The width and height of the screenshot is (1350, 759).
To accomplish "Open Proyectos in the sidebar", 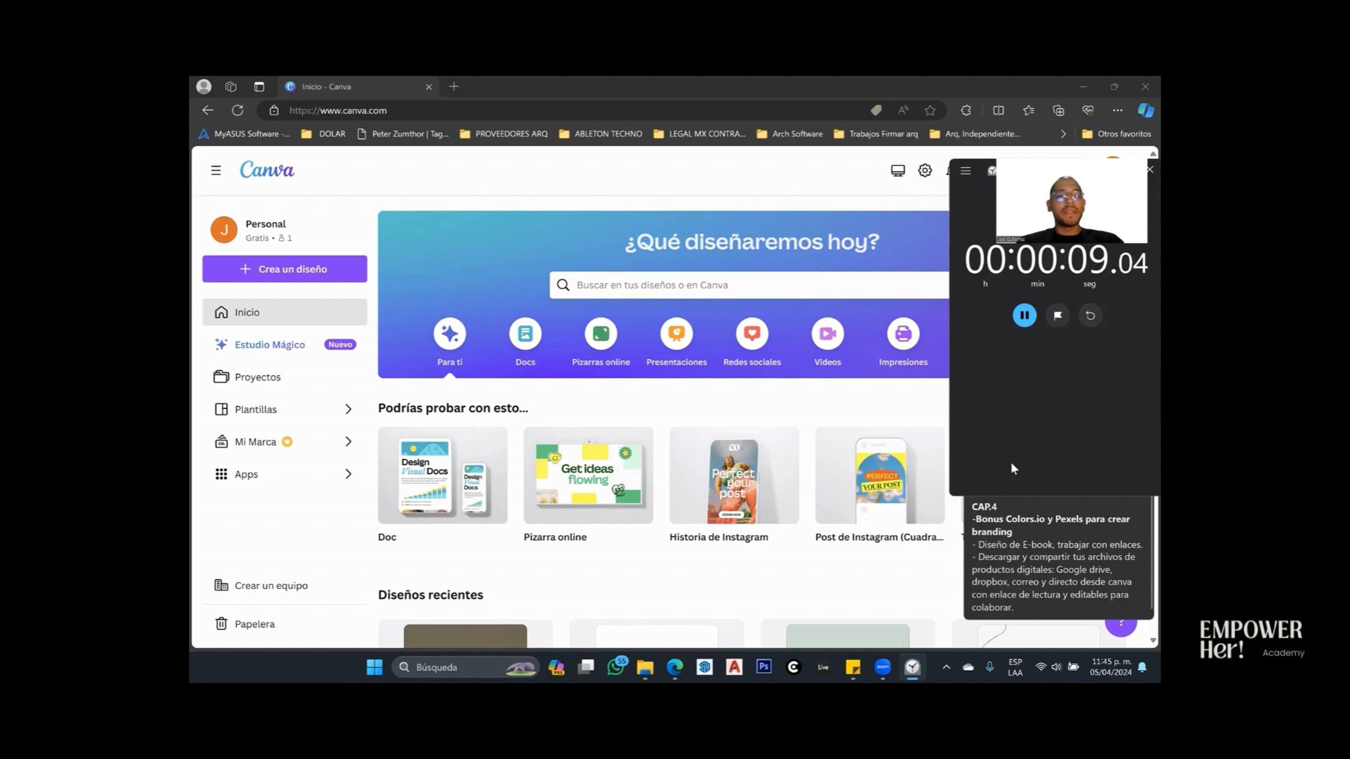I will (257, 377).
